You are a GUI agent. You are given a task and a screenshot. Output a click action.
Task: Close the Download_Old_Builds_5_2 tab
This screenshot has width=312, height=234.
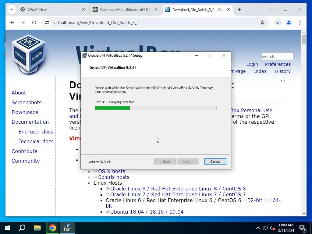[229, 9]
